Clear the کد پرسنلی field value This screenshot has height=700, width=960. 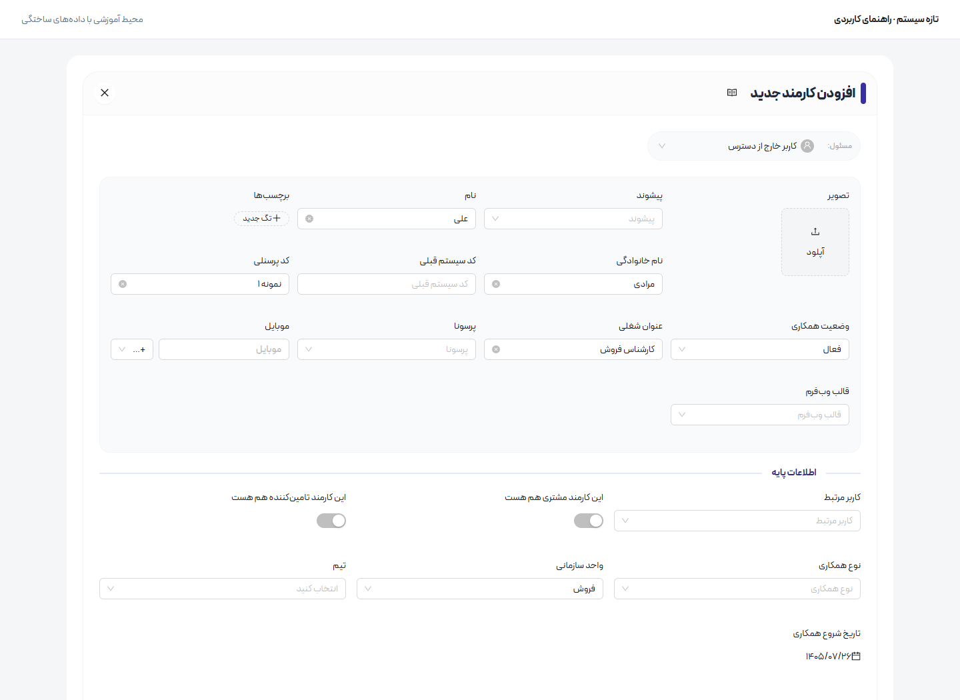point(123,284)
